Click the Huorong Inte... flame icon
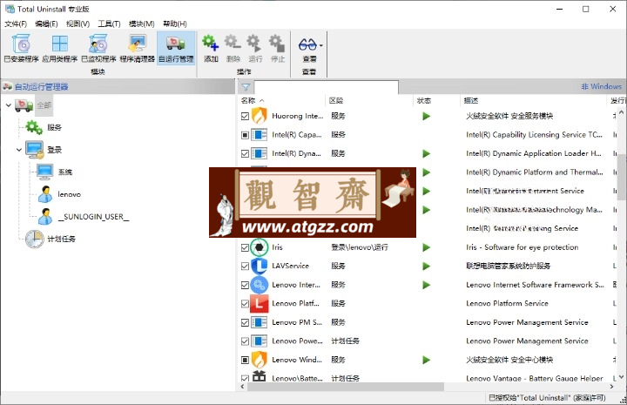Image resolution: width=627 pixels, height=405 pixels. pyautogui.click(x=260, y=116)
